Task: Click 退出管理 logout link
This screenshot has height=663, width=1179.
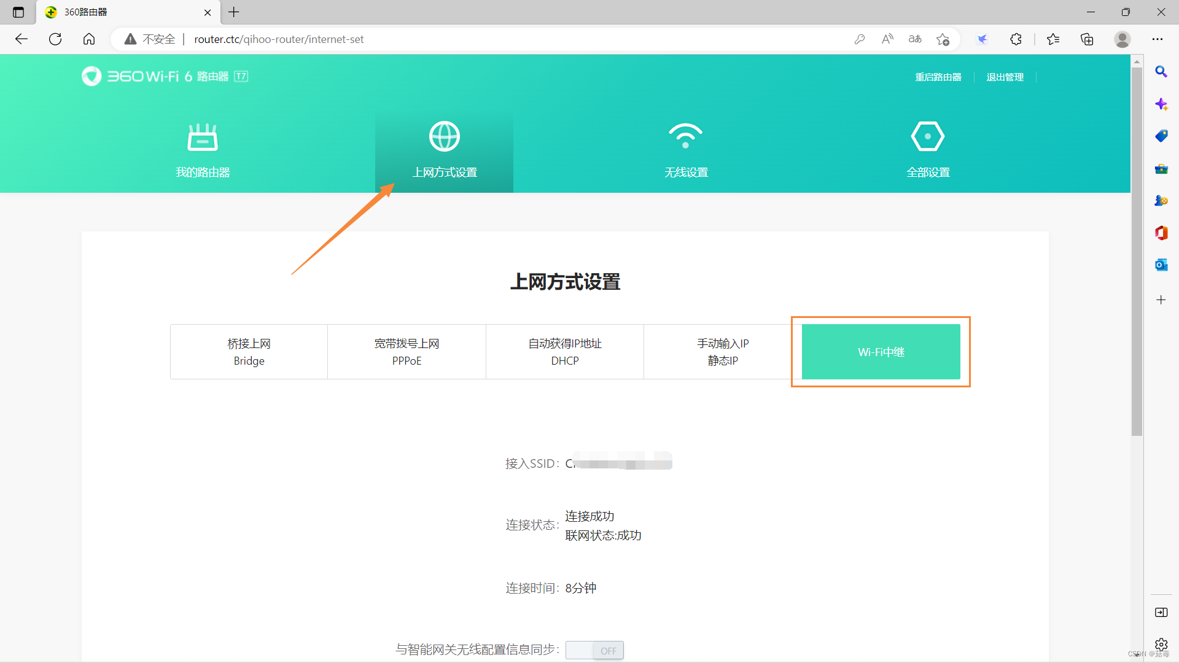Action: point(1005,77)
